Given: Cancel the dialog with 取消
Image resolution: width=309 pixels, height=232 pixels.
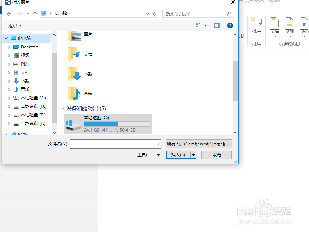Looking at the screenshot, I should [x=216, y=155].
